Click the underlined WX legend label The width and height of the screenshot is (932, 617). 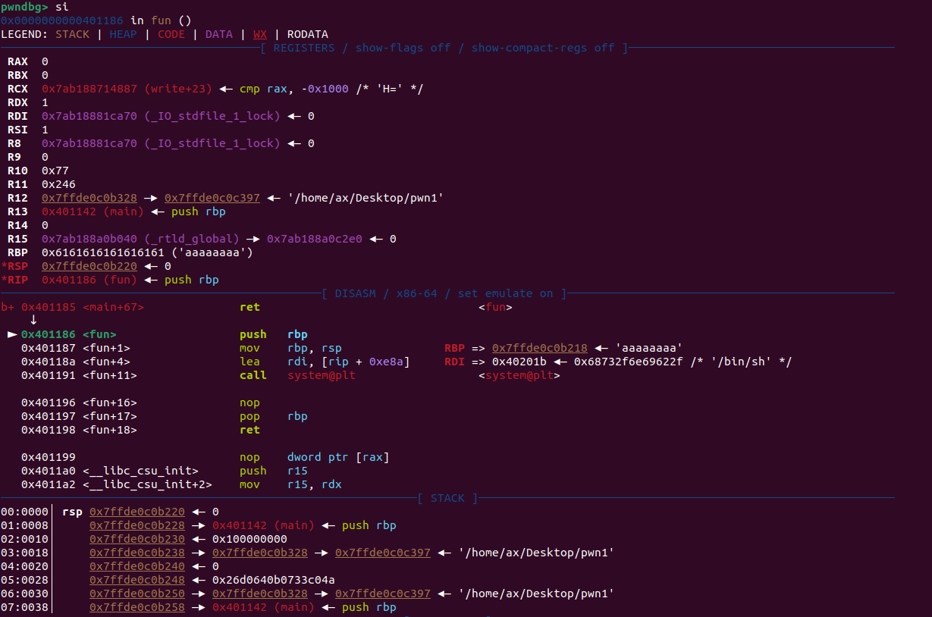pos(260,34)
